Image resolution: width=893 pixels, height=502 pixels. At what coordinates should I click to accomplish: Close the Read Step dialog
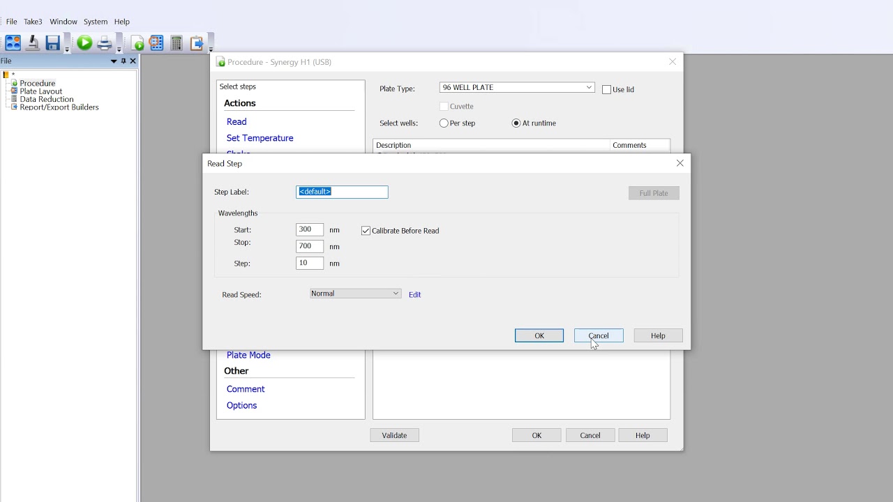(x=680, y=163)
